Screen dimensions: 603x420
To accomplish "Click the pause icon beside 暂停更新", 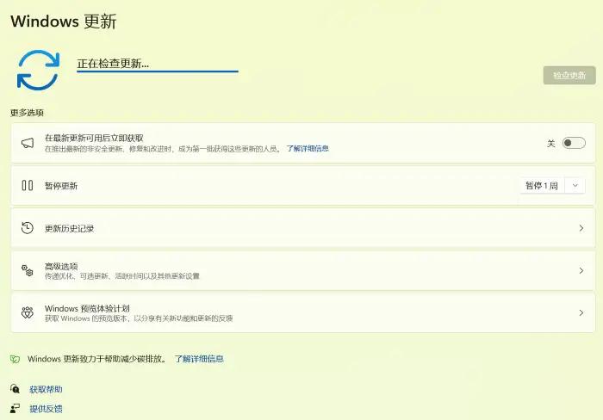I will [28, 186].
